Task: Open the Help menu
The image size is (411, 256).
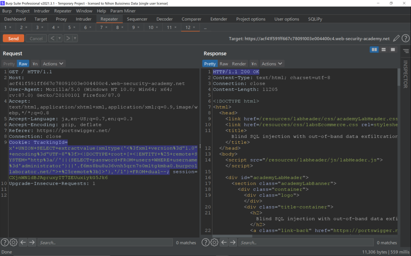Action: tap(101, 11)
